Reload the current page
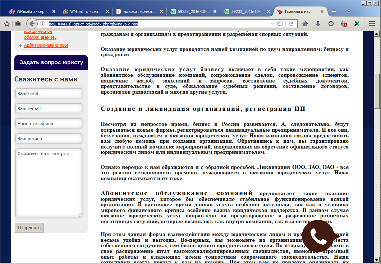Viewport: 381px width, 264px height. (291, 24)
